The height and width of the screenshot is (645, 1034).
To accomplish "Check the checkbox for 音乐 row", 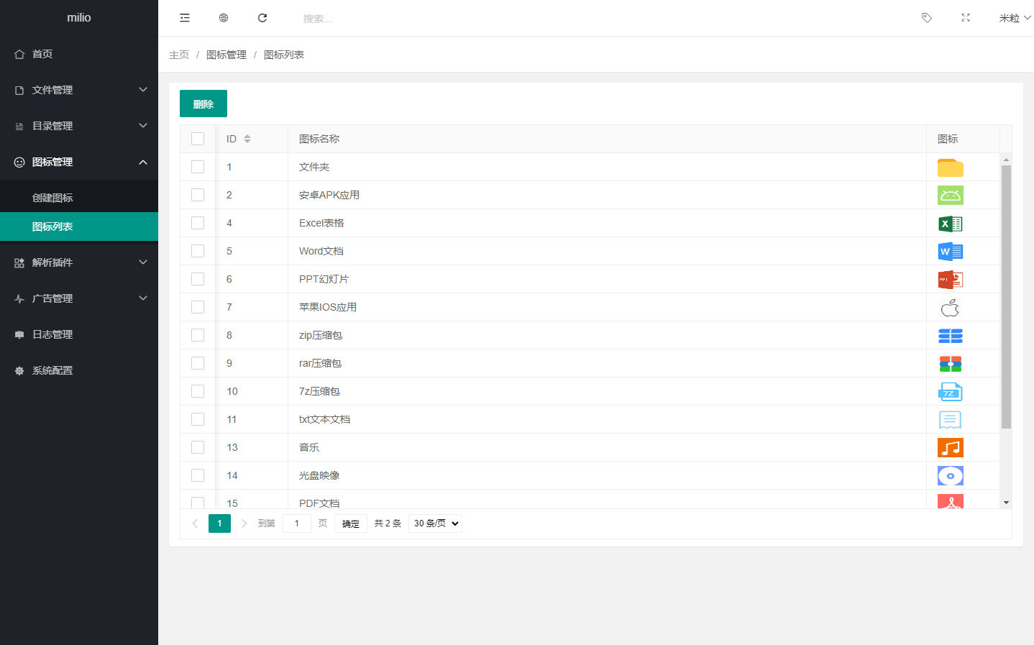I will [x=198, y=447].
